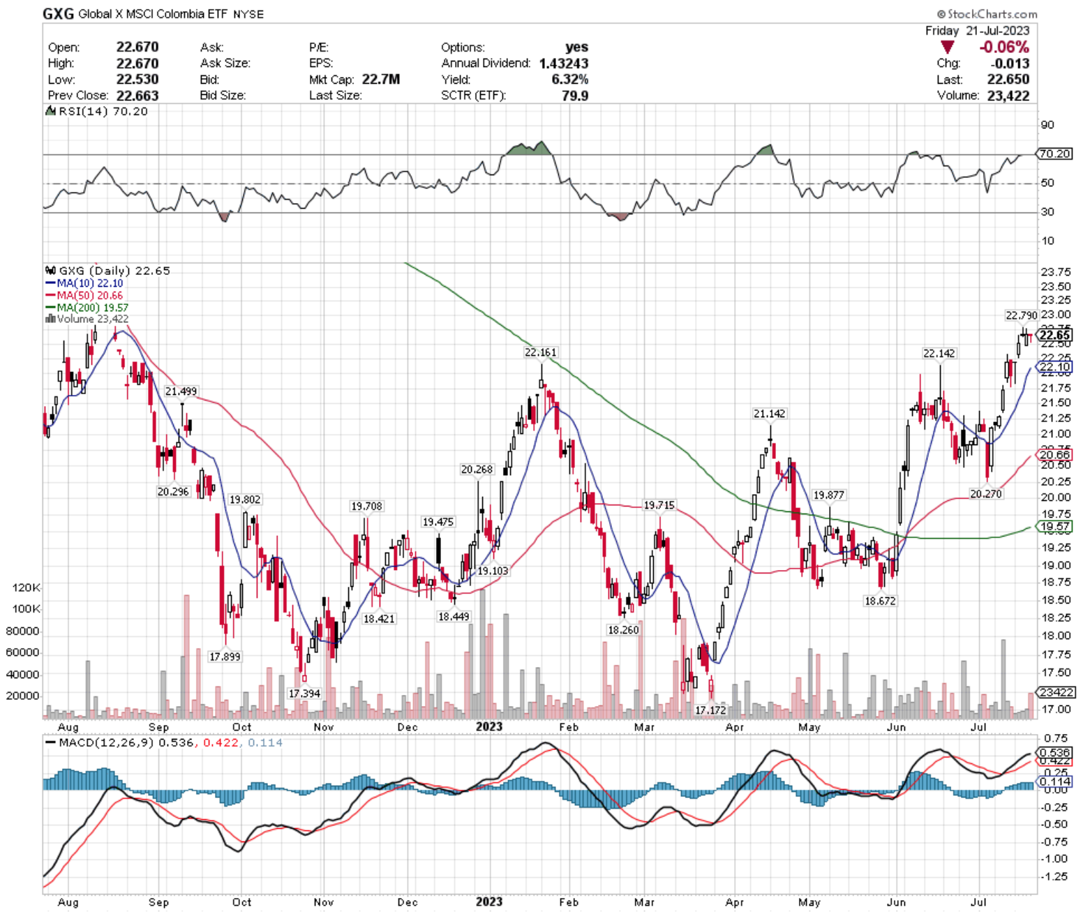Screen dimensions: 1090x914
Task: Click the StockCharts.com watermark text
Action: [987, 14]
